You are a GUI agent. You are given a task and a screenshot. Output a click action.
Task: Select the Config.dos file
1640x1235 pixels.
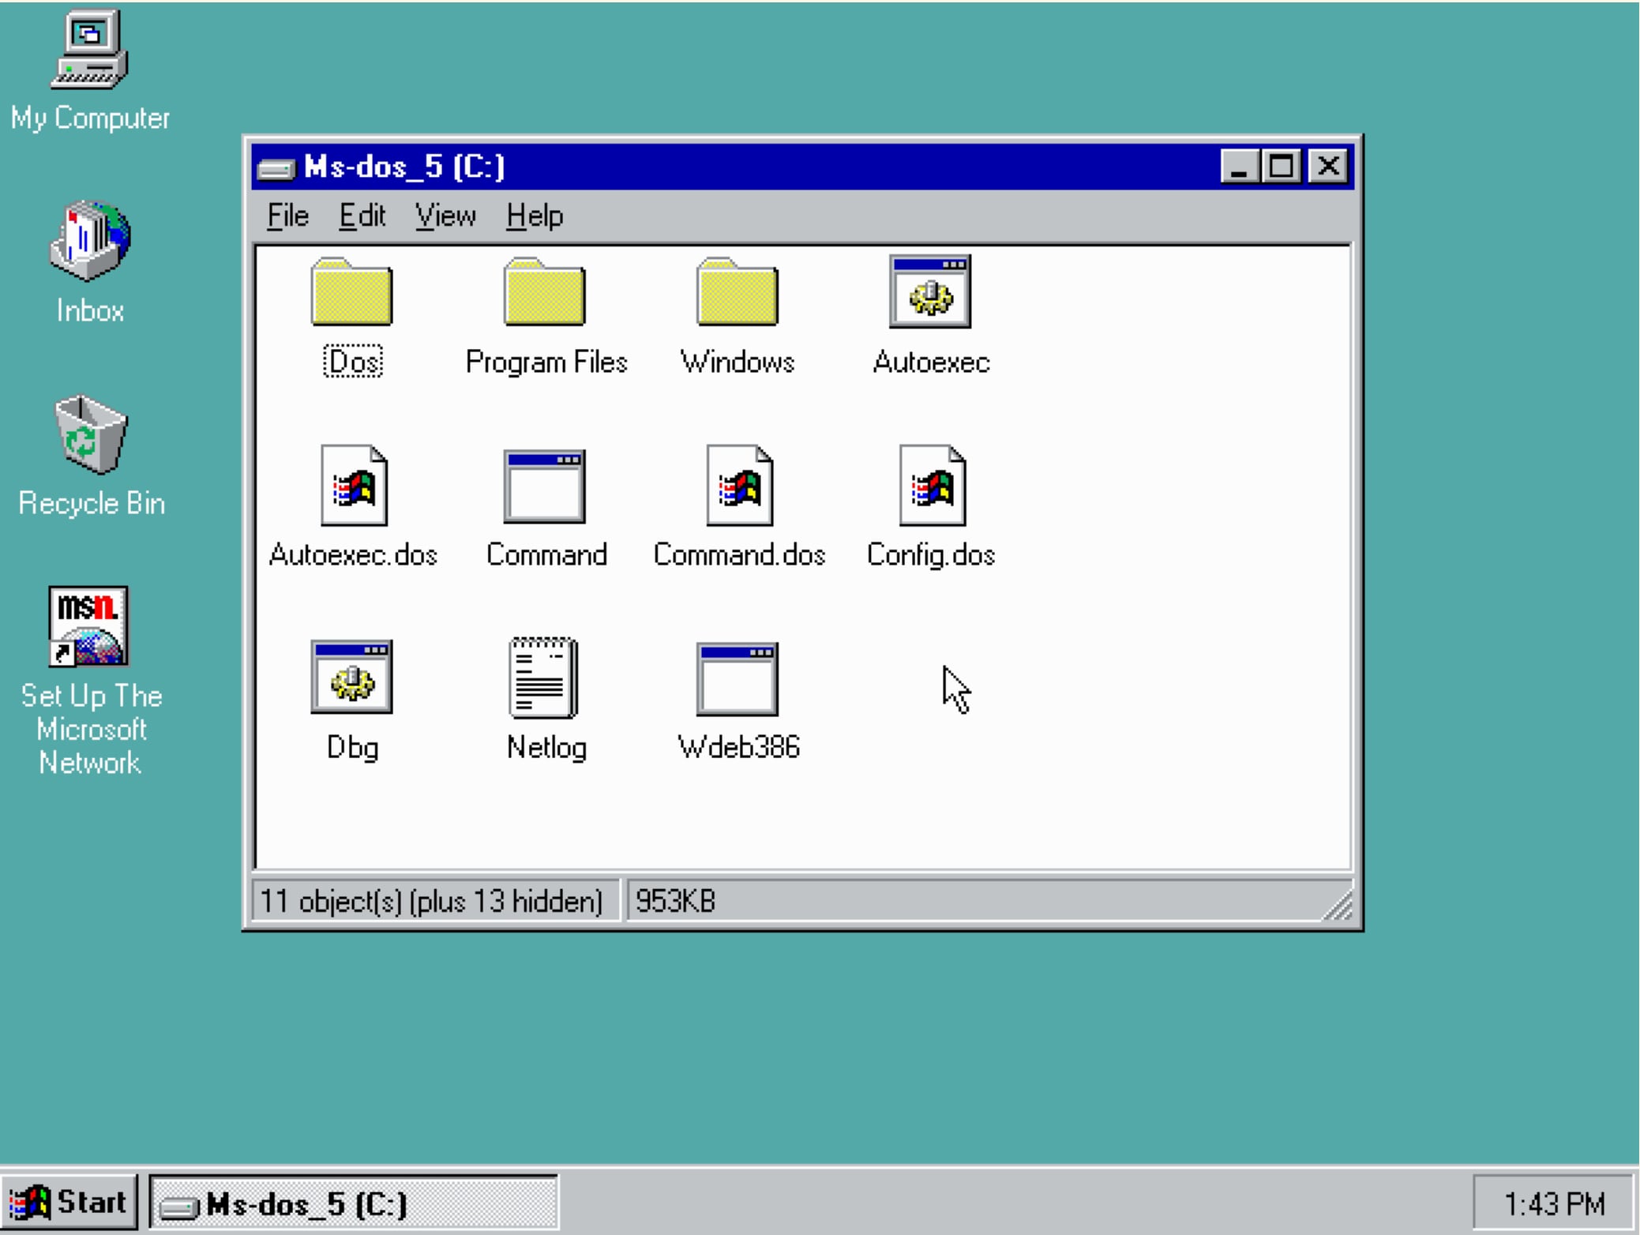(932, 486)
